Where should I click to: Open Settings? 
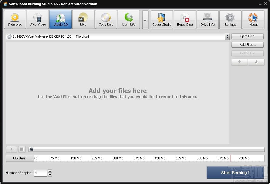coord(230,20)
